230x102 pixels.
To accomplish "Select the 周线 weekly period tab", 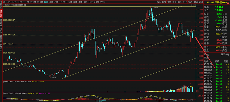I will click(x=51, y=2).
